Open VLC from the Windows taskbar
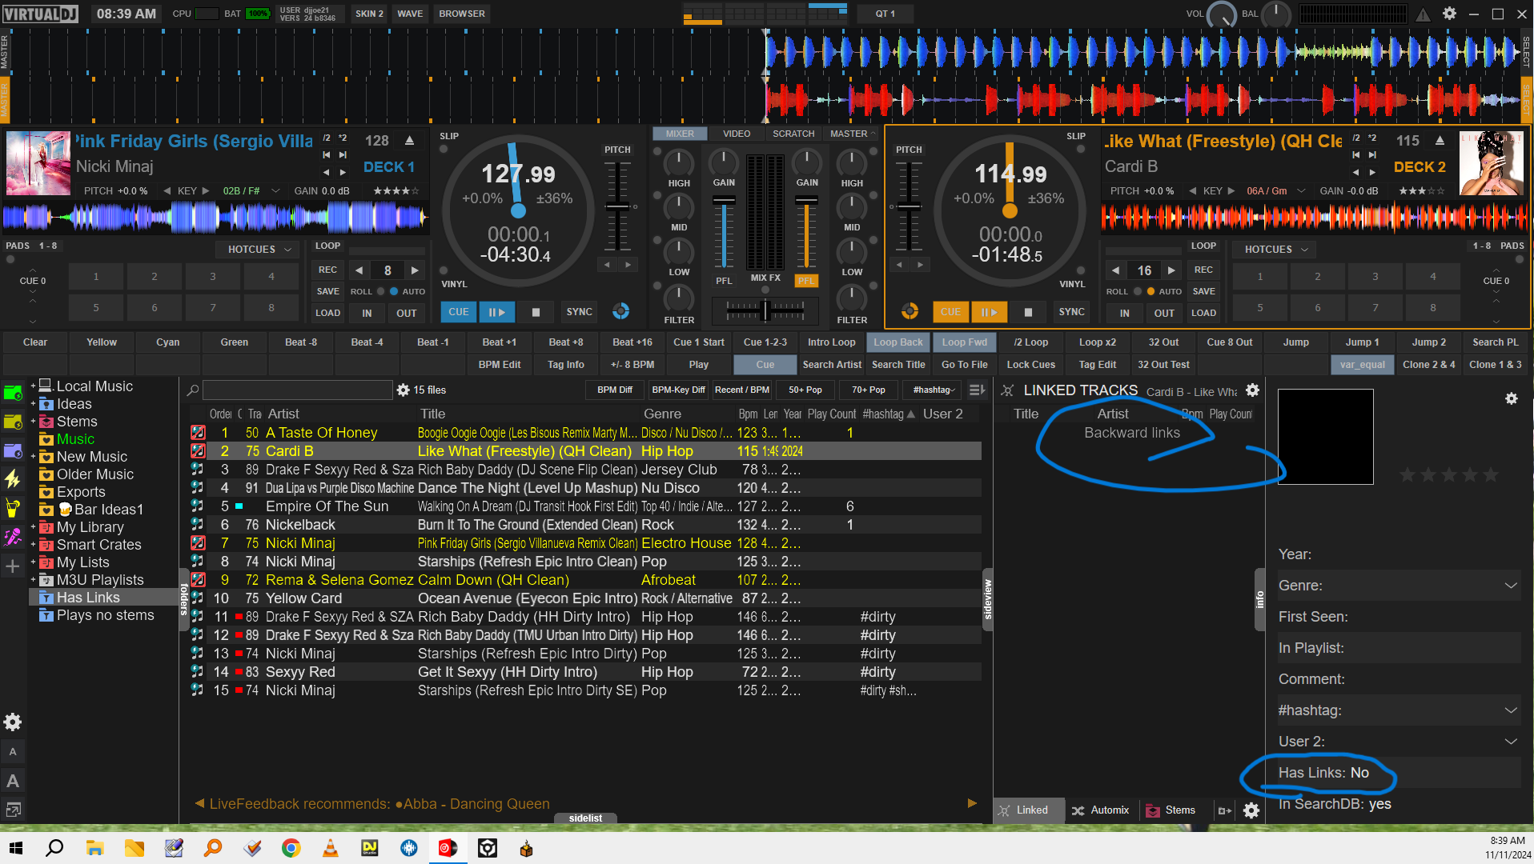The image size is (1534, 864). point(330,848)
